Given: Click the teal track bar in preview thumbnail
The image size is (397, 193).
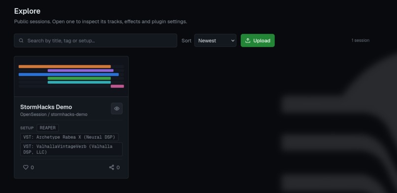Looking at the screenshot, I should tap(79, 82).
